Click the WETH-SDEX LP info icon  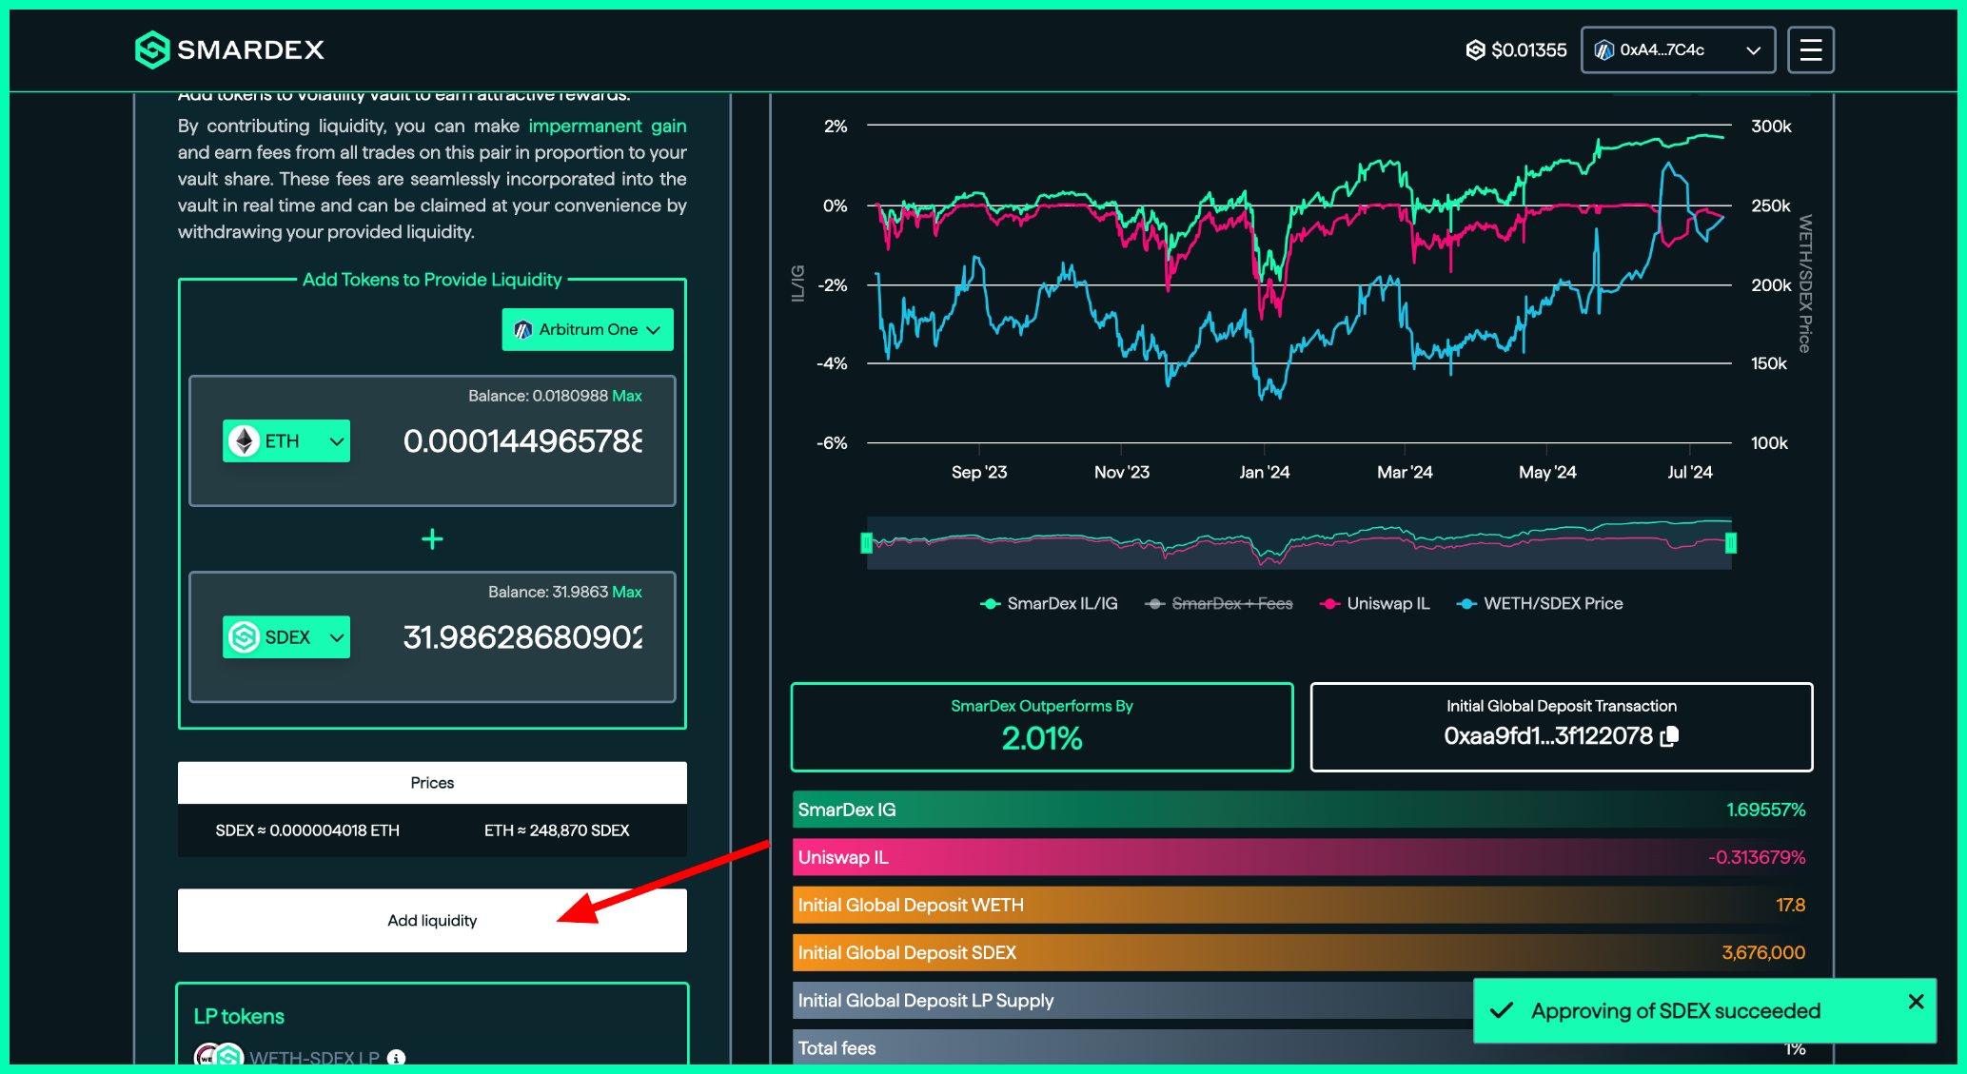397,1058
